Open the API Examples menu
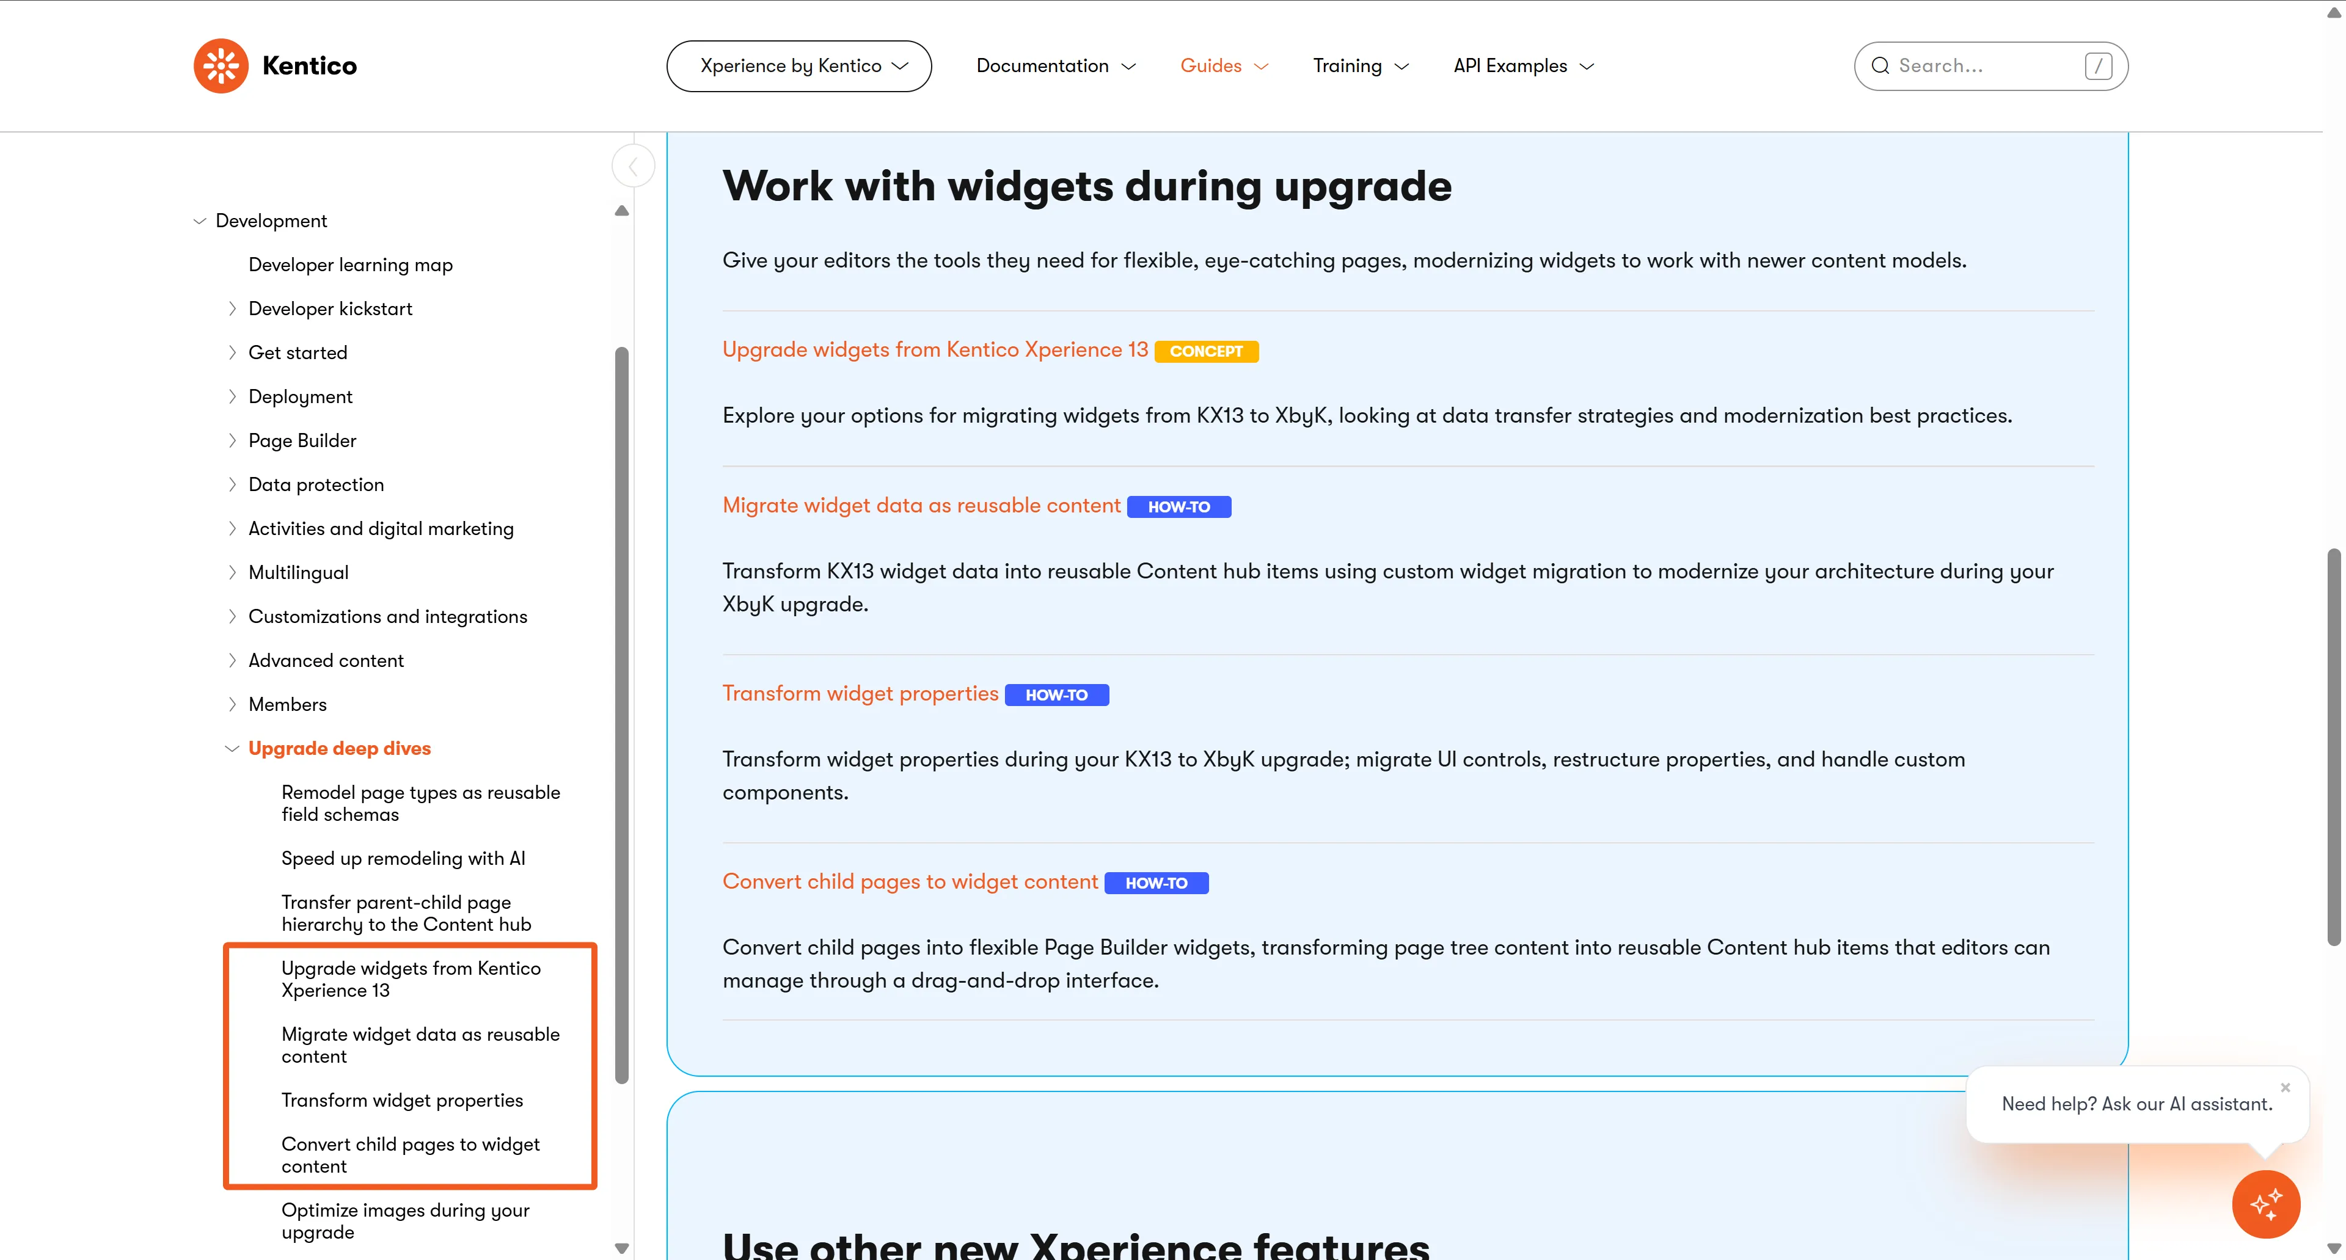2346x1260 pixels. [1524, 65]
